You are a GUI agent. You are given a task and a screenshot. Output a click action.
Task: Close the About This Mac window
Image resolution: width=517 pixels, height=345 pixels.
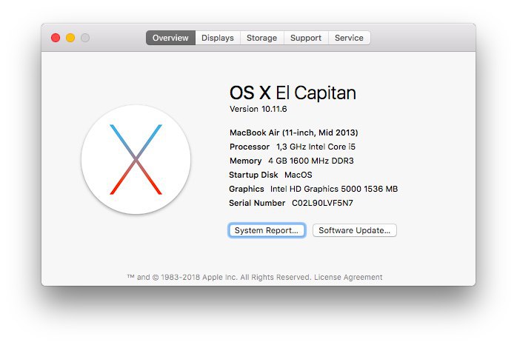click(56, 38)
